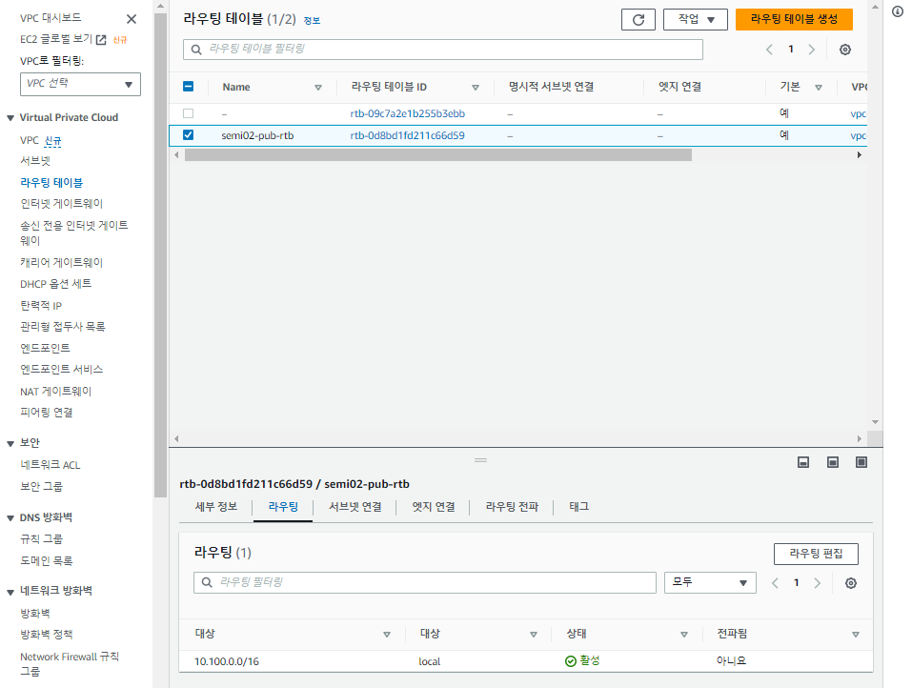
Task: Click the table horizontal scrollbar thumb
Action: pyautogui.click(x=438, y=155)
